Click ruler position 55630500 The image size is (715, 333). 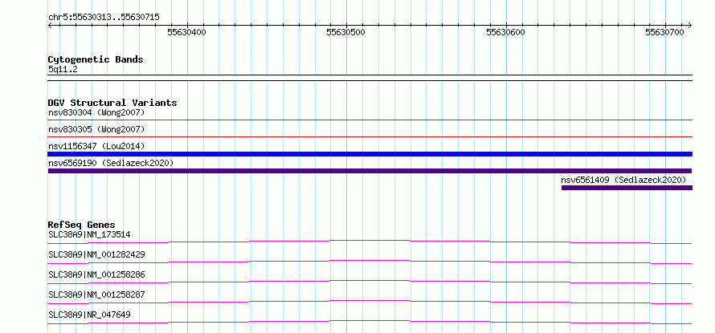pos(346,32)
